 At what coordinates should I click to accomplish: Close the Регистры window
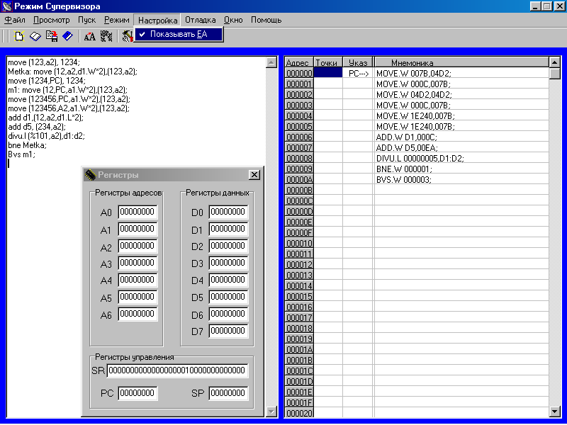coord(254,175)
